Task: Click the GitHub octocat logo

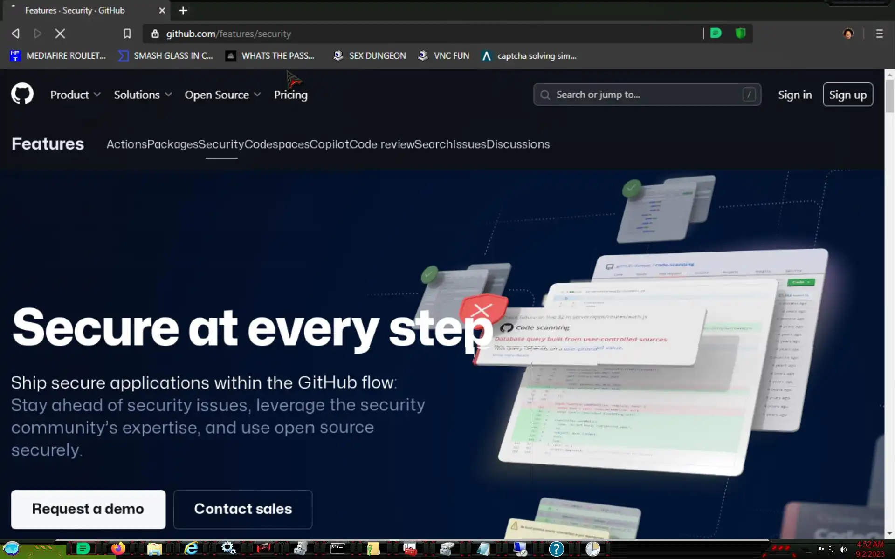Action: tap(22, 94)
